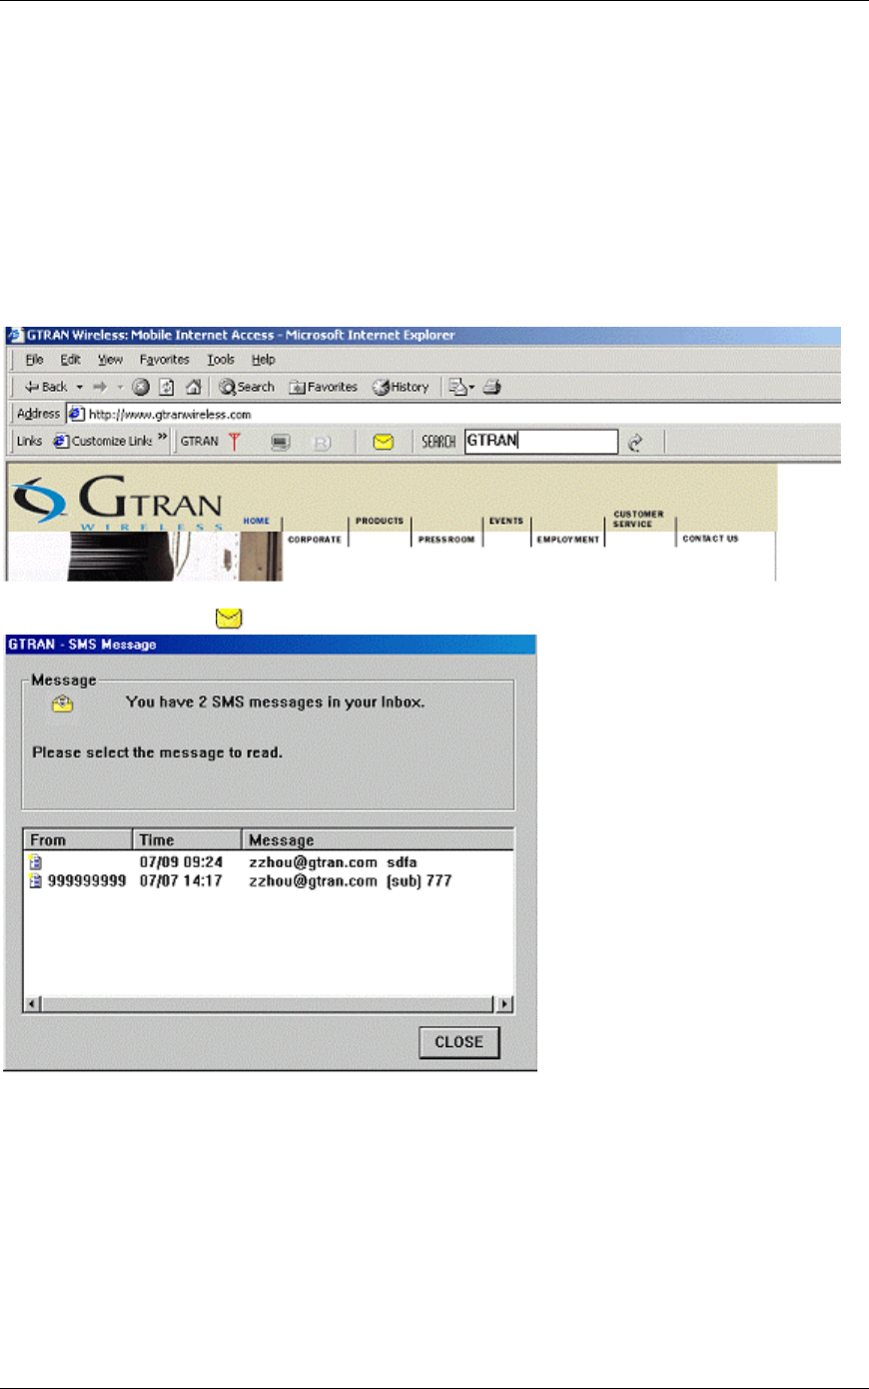Click the Stop loading icon
The height and width of the screenshot is (1389, 869).
[x=141, y=387]
